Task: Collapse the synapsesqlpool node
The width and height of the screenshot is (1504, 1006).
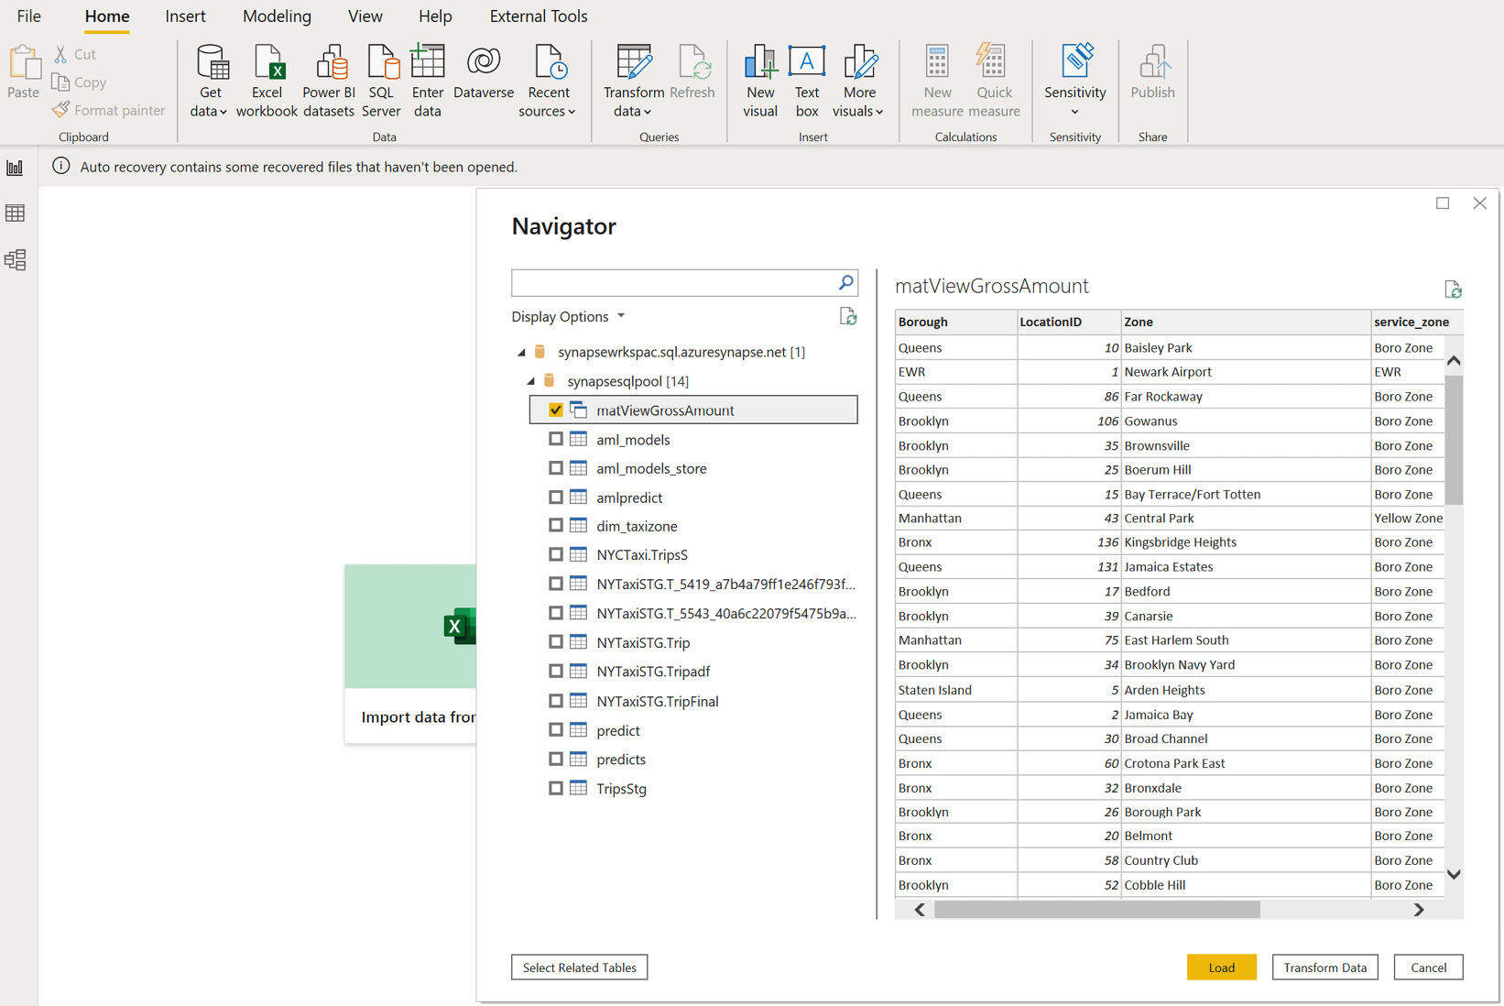Action: (530, 381)
